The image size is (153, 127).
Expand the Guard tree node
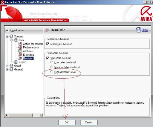point(7,66)
